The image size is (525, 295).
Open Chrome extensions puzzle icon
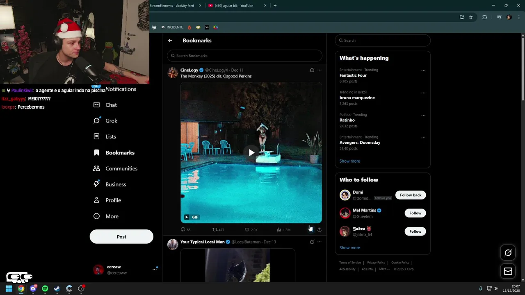point(484,17)
